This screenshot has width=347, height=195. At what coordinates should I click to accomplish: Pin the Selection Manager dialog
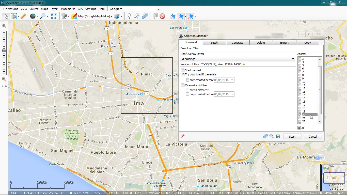tap(182, 136)
